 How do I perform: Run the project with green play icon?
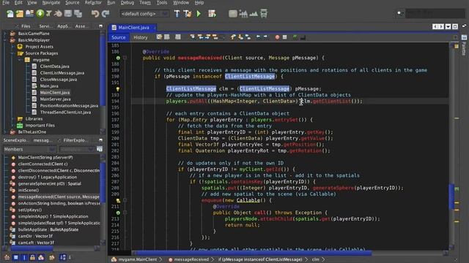(x=199, y=14)
